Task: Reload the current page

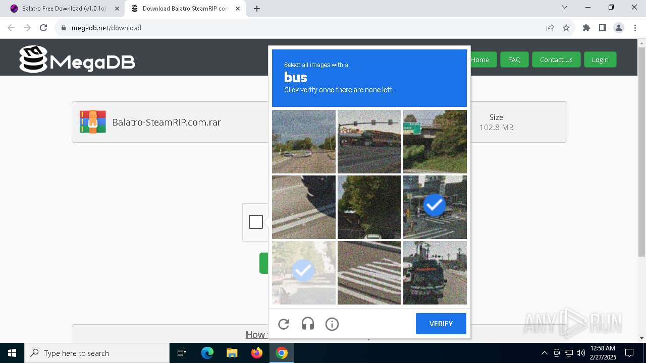Action: click(x=43, y=28)
